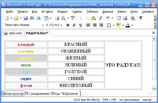Apply yellow highlight color
The width and height of the screenshot is (158, 103).
tap(118, 25)
